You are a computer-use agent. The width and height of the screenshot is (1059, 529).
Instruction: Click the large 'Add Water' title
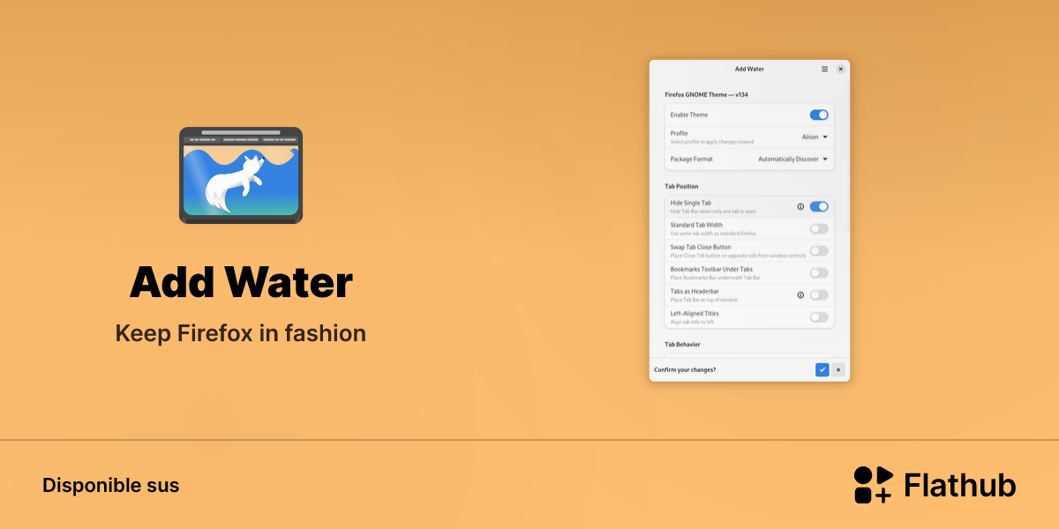click(x=241, y=283)
